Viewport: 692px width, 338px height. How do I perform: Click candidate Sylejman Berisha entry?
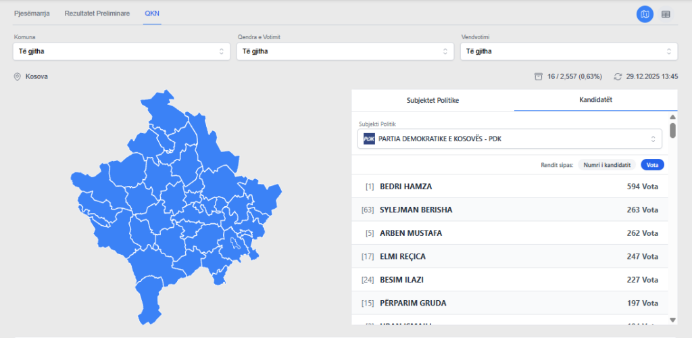[x=510, y=210]
